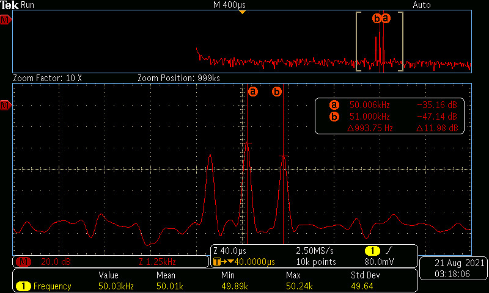Click the Z 1.25kHz zoom scale readout

coord(157,262)
